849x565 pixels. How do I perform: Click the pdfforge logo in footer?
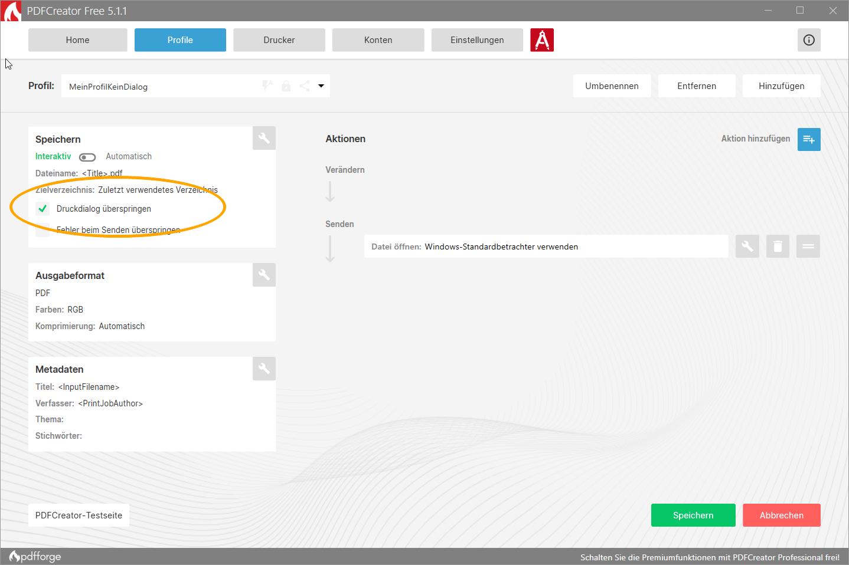click(35, 556)
